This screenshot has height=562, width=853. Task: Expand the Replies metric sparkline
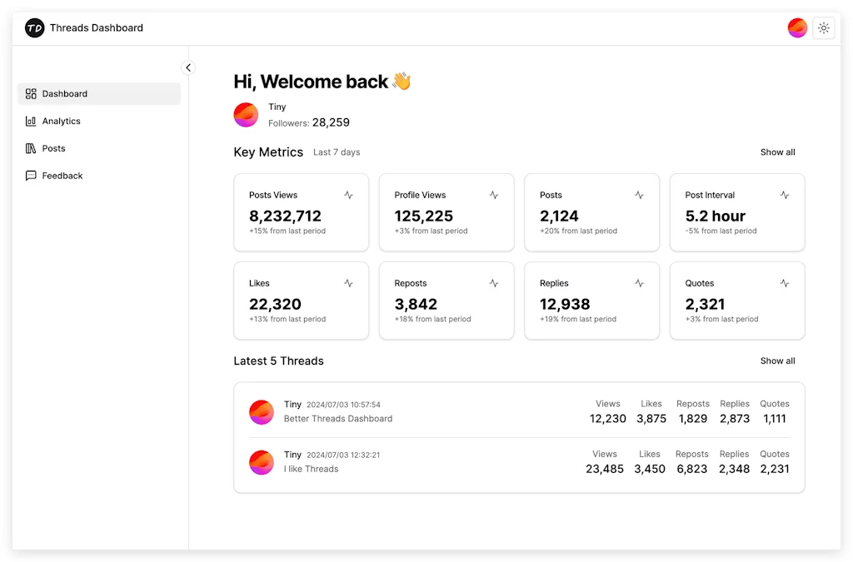[639, 282]
